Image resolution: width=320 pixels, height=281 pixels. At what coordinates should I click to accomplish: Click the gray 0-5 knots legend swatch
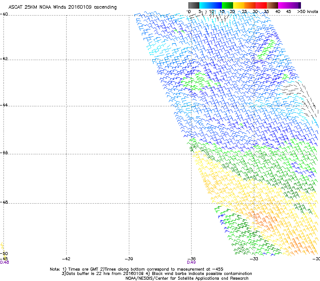click(194, 5)
